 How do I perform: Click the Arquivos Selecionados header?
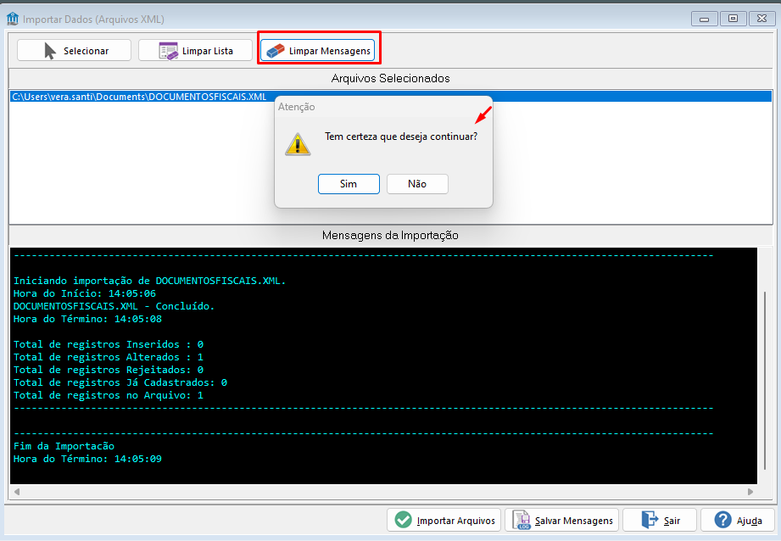tap(390, 78)
